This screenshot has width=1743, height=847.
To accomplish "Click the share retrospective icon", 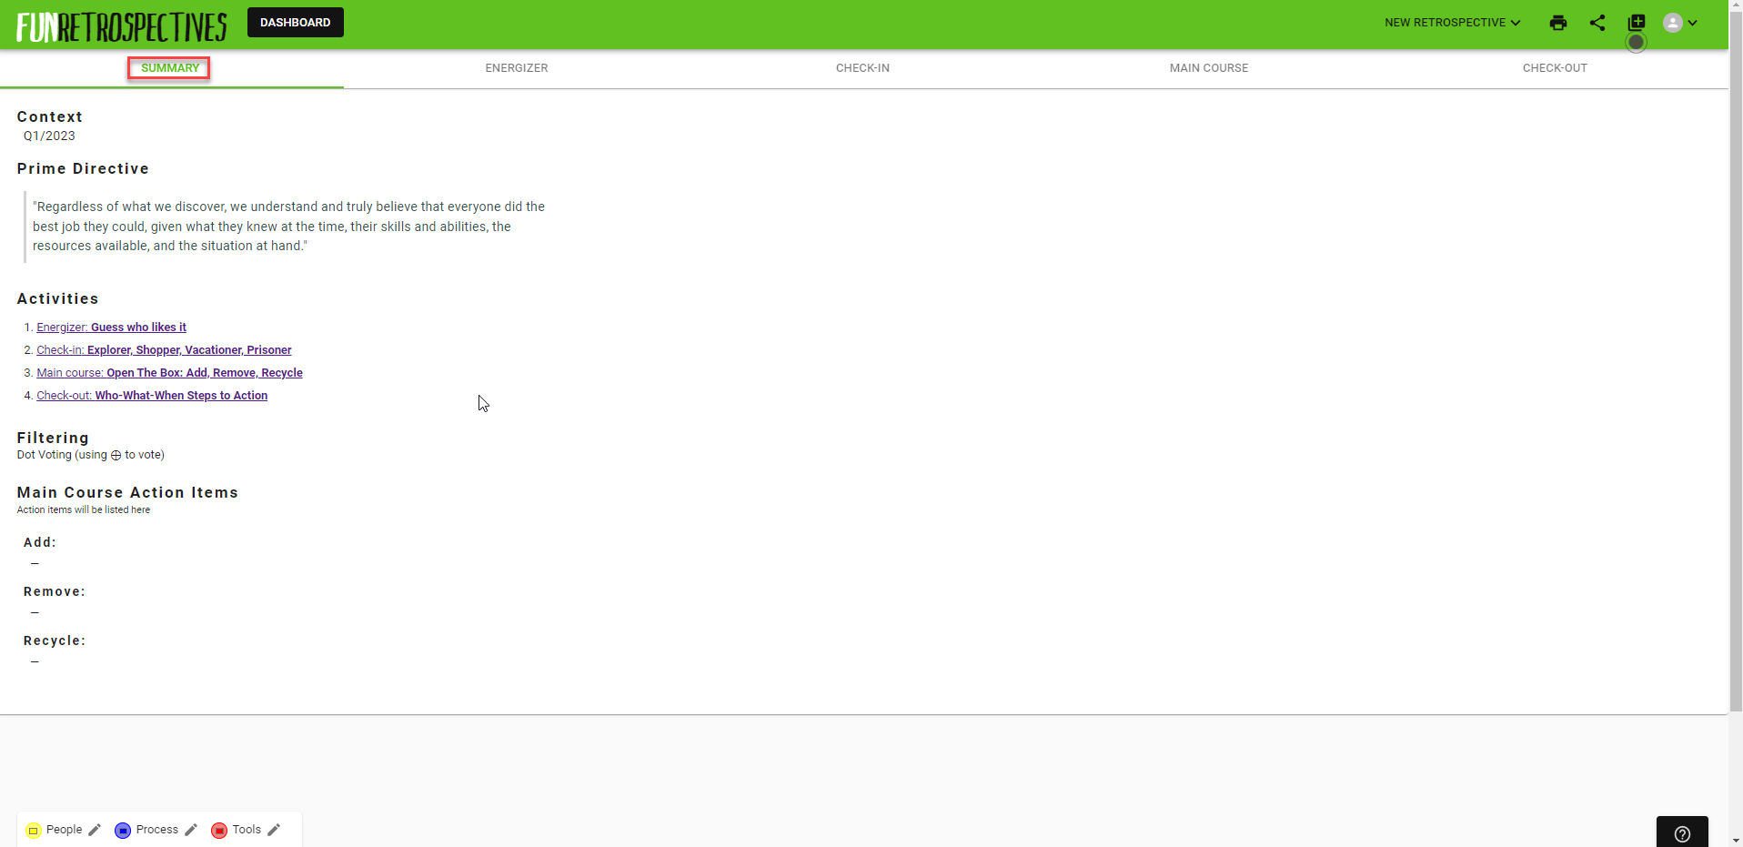I will coord(1597,23).
